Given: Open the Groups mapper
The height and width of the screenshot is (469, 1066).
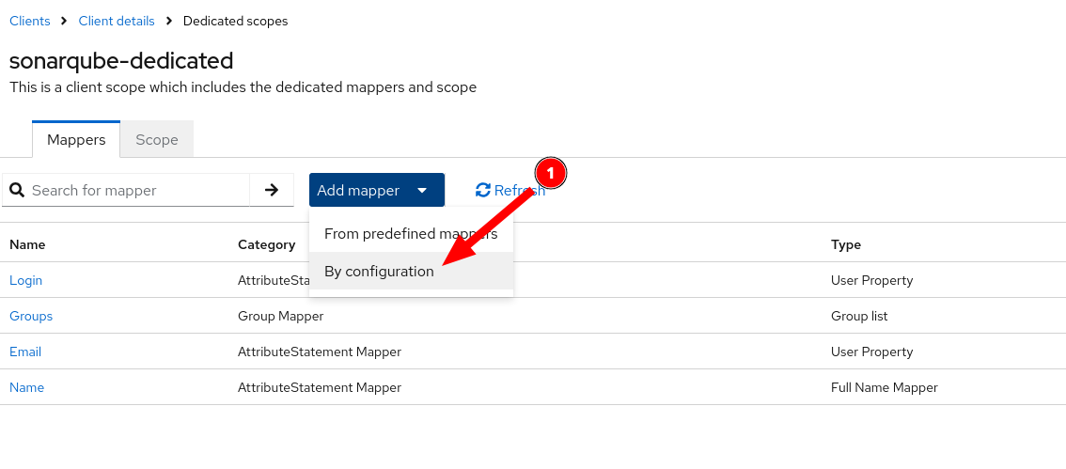Looking at the screenshot, I should click(x=31, y=316).
